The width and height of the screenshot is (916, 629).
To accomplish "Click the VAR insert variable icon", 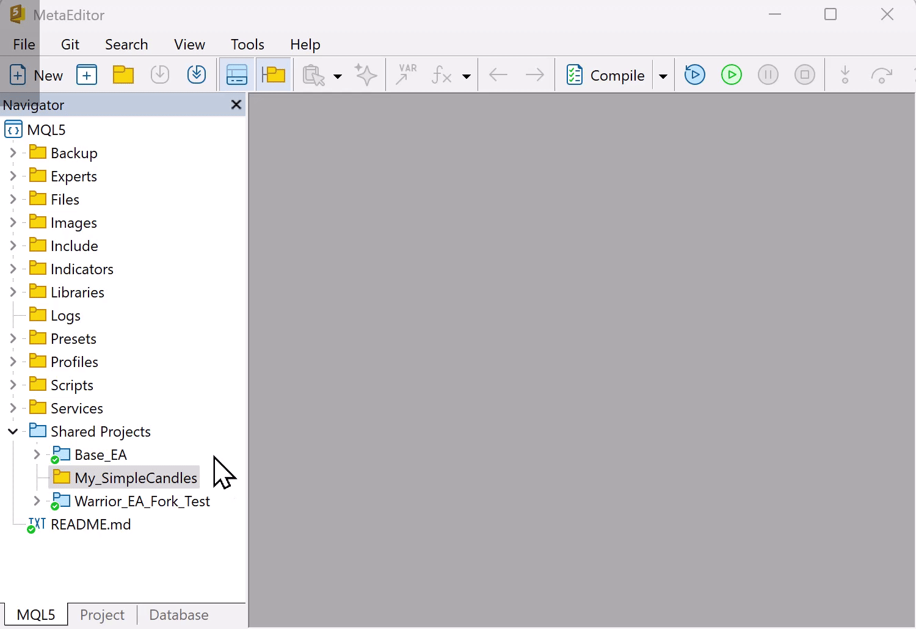I will [406, 75].
